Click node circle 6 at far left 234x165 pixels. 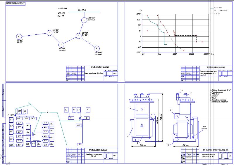point(19,37)
